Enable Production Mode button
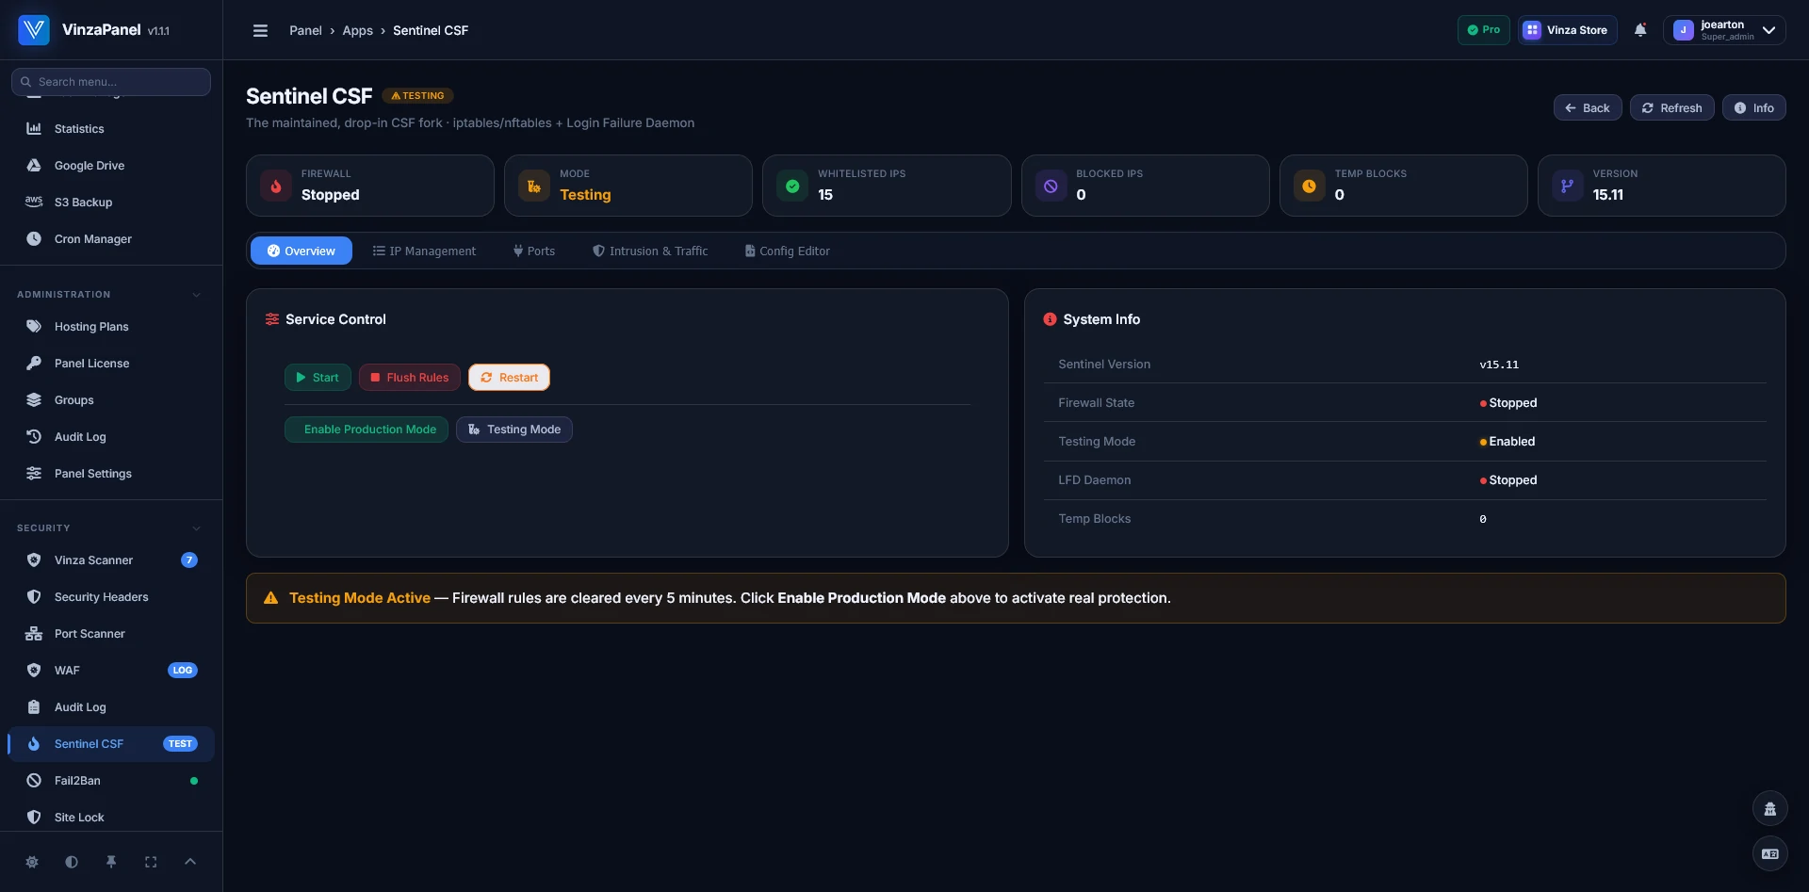The height and width of the screenshot is (892, 1809). pos(367,430)
